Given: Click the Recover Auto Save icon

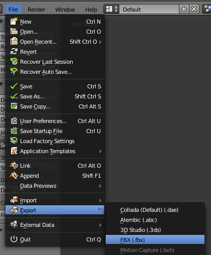Looking at the screenshot, I should coord(14,71).
